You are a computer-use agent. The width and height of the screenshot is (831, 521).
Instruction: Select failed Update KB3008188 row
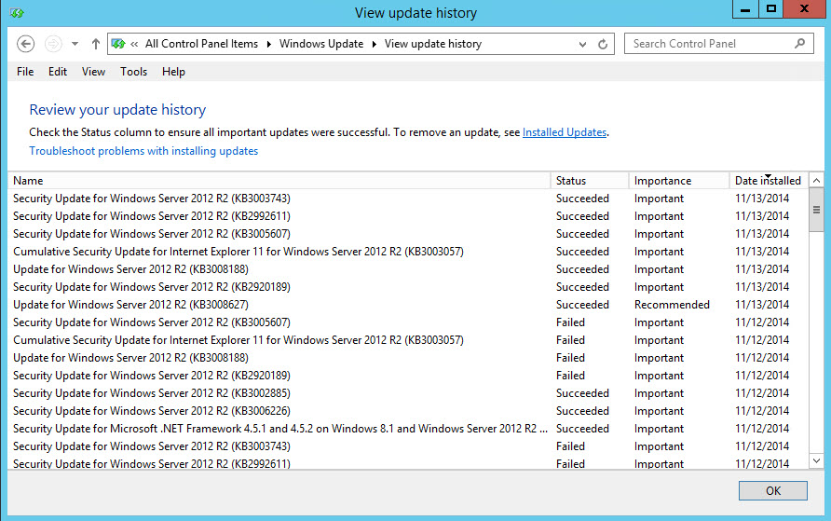point(408,358)
